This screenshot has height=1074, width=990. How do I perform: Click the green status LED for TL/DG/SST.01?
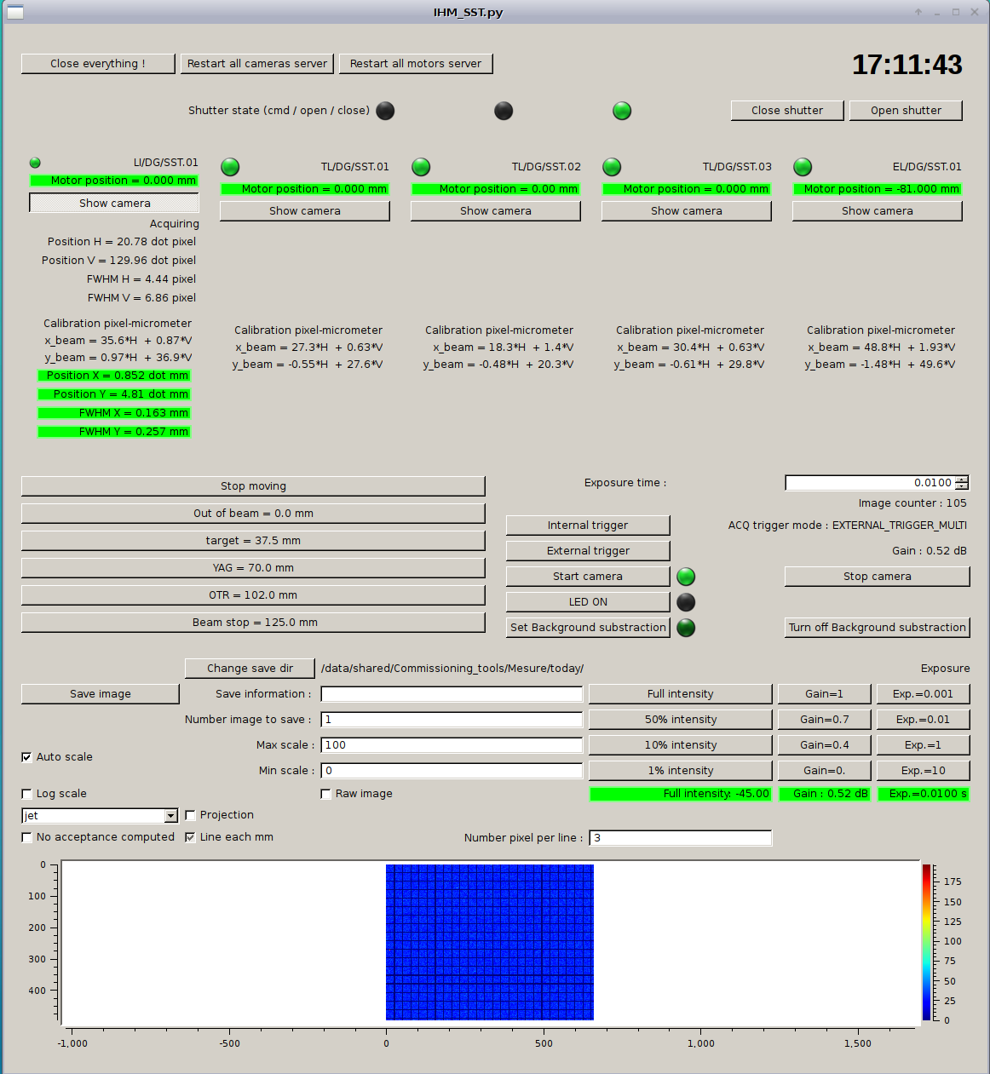tap(230, 167)
